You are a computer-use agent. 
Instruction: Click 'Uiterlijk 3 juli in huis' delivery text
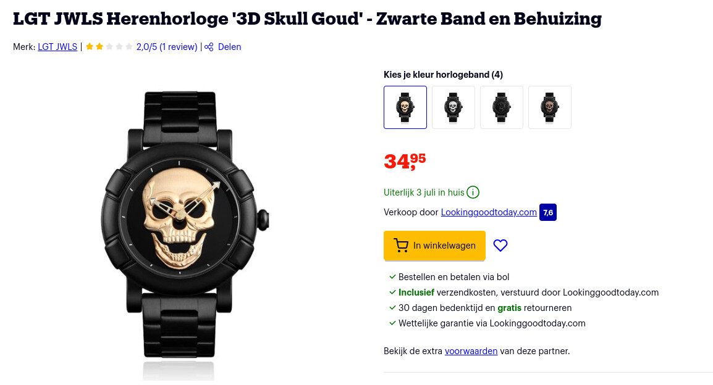coord(424,192)
